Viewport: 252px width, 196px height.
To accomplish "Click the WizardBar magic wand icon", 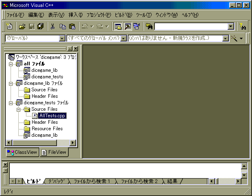I will click(x=234, y=38).
